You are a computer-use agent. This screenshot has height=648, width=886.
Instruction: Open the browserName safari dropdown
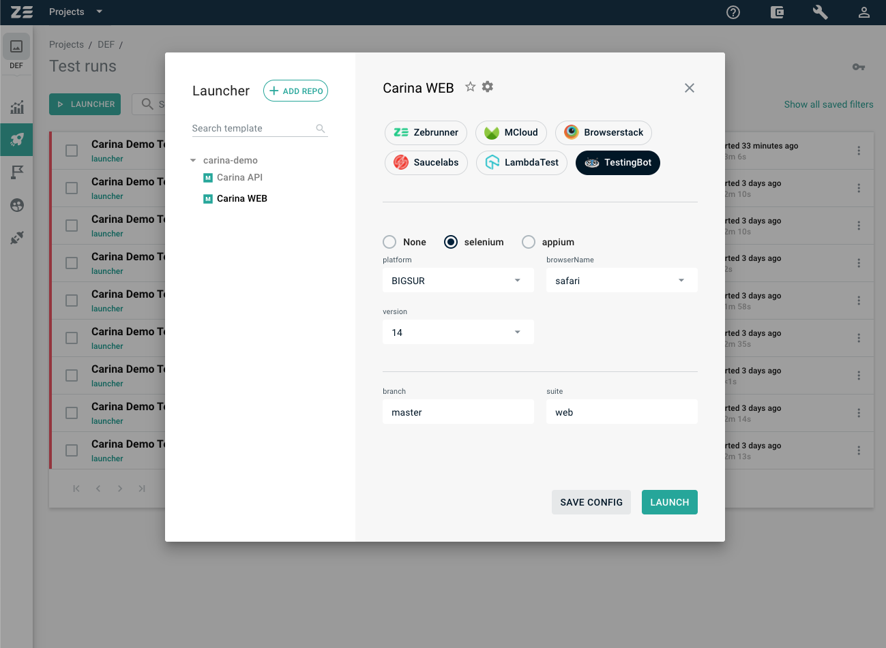(x=622, y=281)
